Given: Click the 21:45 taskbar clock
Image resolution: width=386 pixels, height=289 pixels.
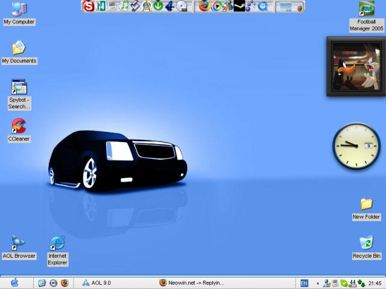Looking at the screenshot, I should pyautogui.click(x=375, y=284).
